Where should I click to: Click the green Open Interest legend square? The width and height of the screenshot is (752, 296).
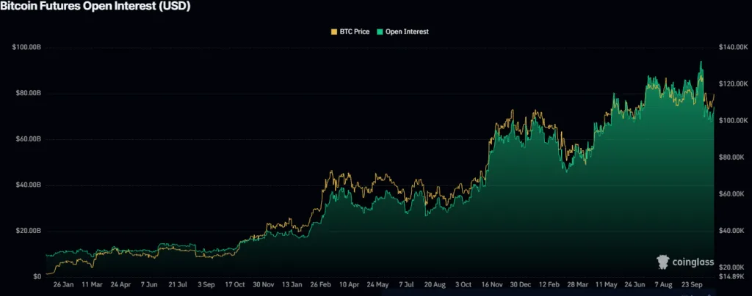(x=380, y=32)
